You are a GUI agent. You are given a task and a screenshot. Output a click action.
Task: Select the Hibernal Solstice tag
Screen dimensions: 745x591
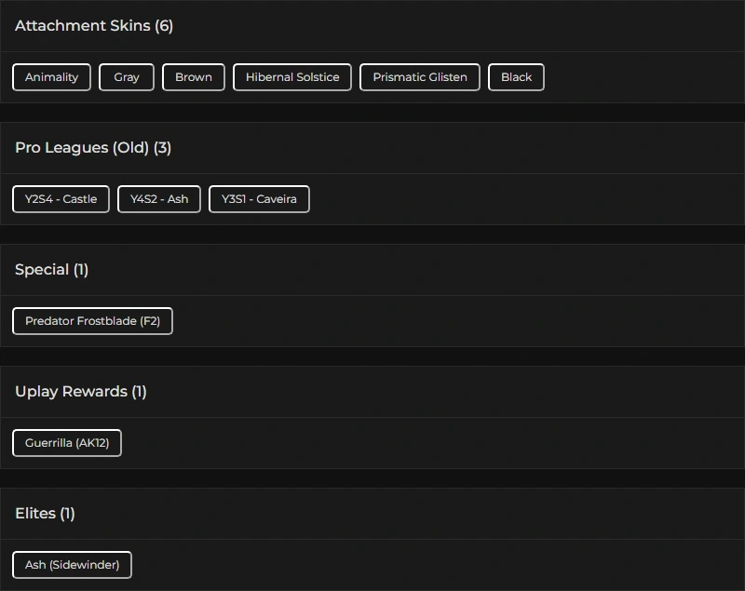(292, 77)
